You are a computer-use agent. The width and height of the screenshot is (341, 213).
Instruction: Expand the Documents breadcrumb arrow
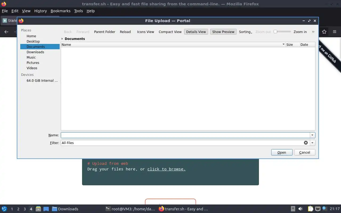point(62,39)
